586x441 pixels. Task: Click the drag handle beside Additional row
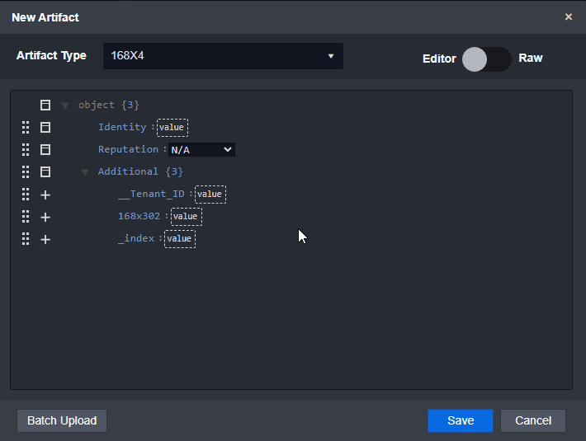[x=26, y=172]
